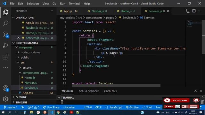Switch to the App.js editor tab
This screenshot has width=205, height=115.
tap(69, 11)
